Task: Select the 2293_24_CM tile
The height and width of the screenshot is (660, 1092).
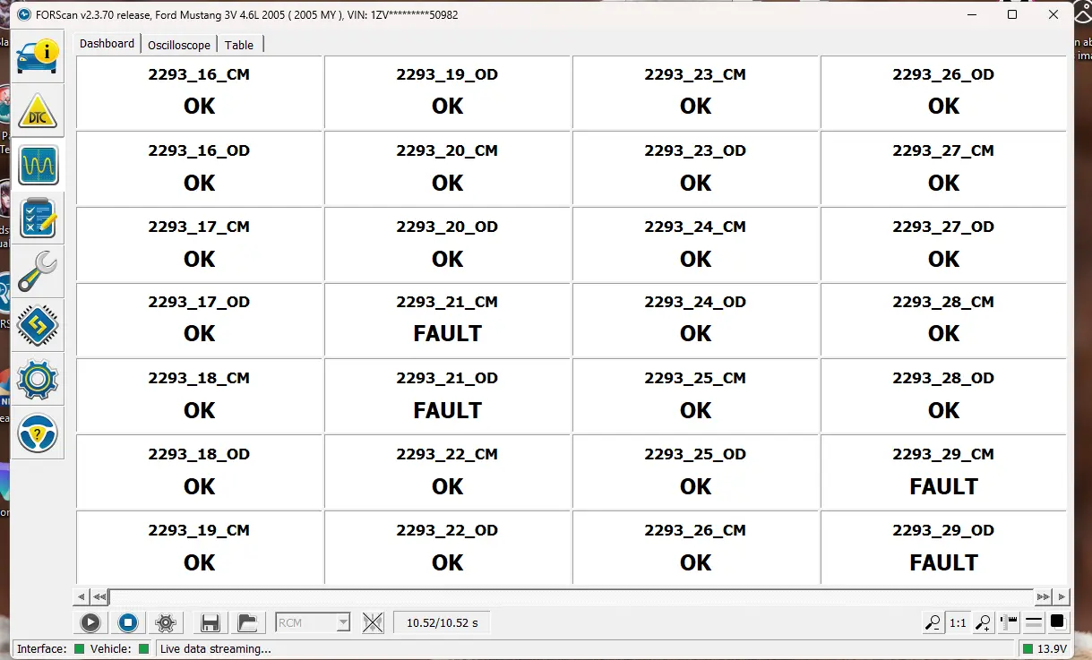Action: point(695,244)
